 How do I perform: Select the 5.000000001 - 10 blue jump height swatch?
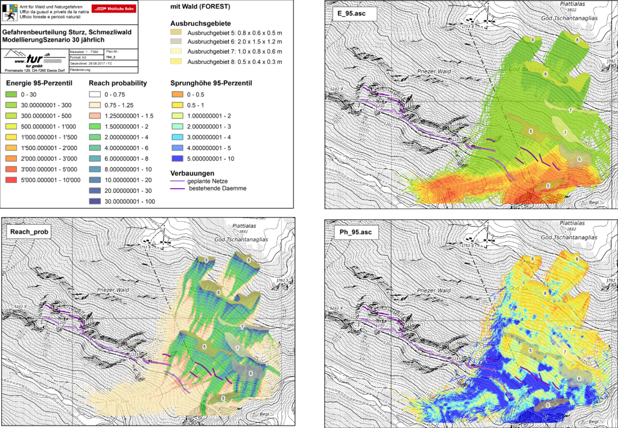click(x=177, y=159)
